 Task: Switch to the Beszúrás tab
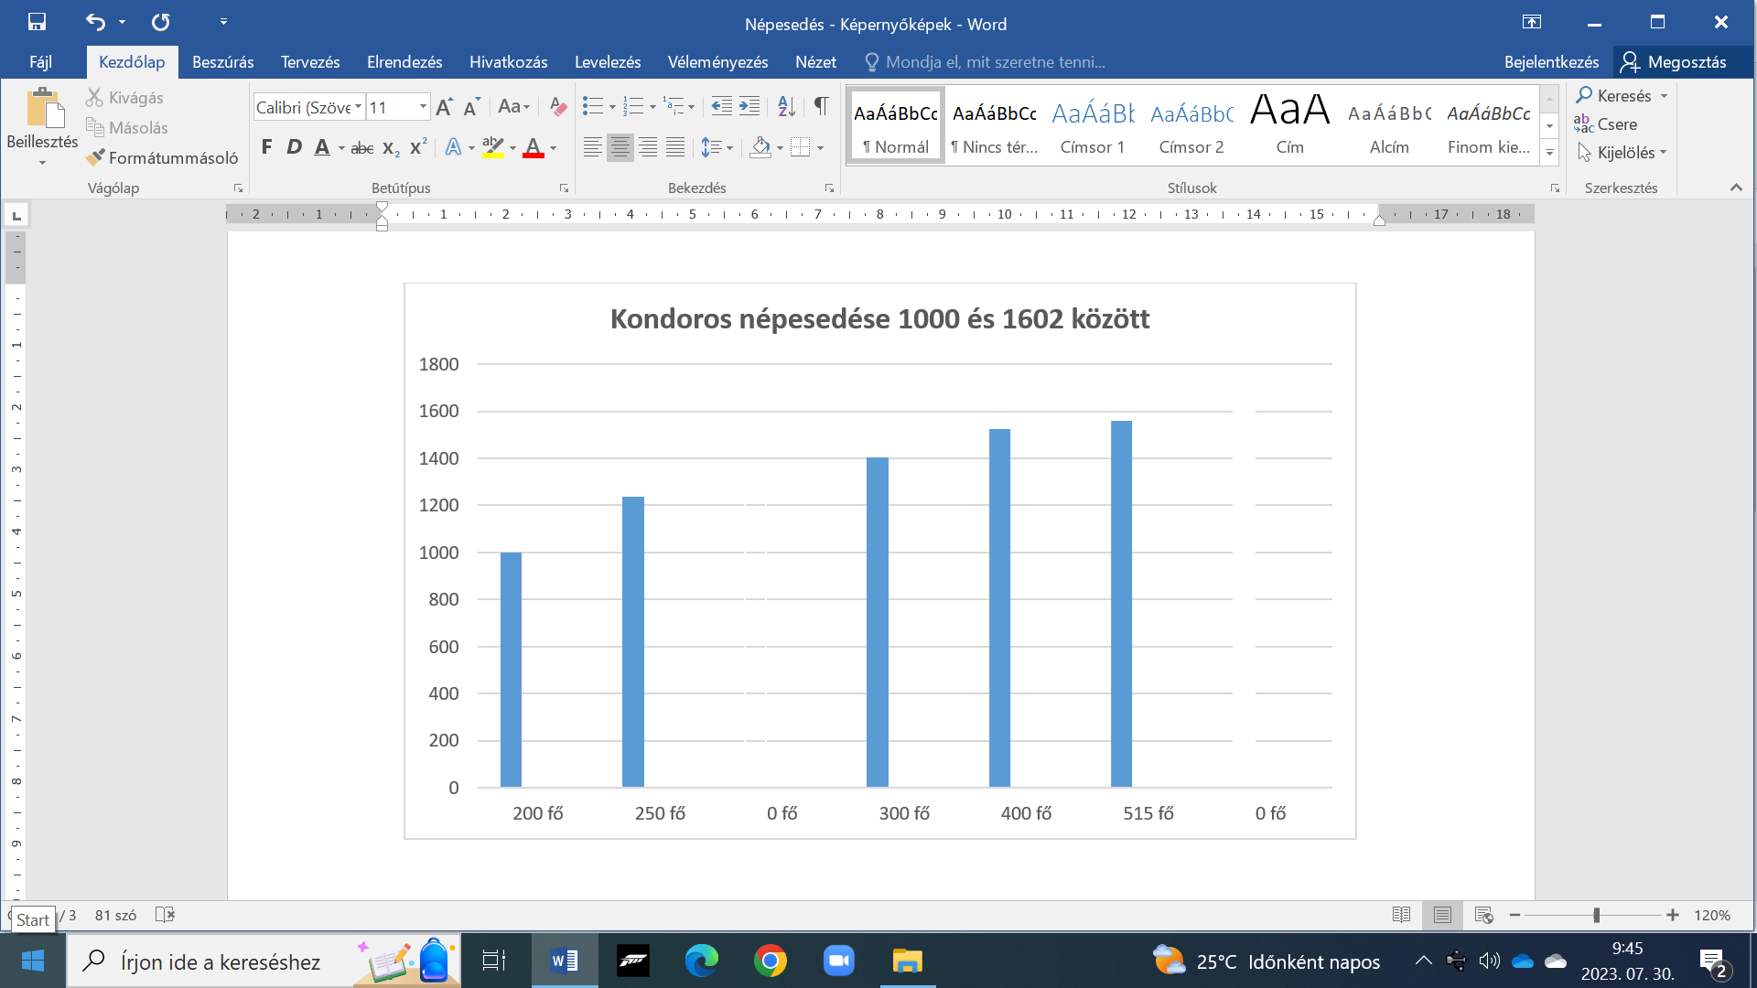pyautogui.click(x=222, y=61)
